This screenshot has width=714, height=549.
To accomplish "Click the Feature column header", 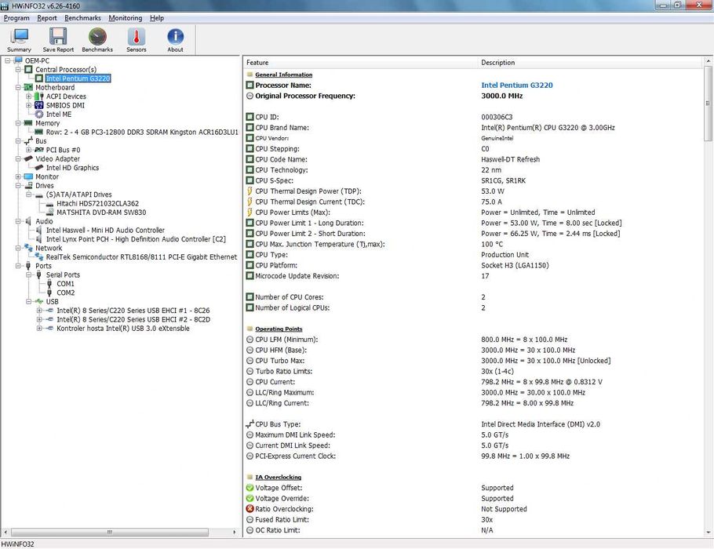I will tap(361, 63).
